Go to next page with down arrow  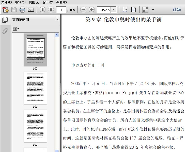point(51,10)
